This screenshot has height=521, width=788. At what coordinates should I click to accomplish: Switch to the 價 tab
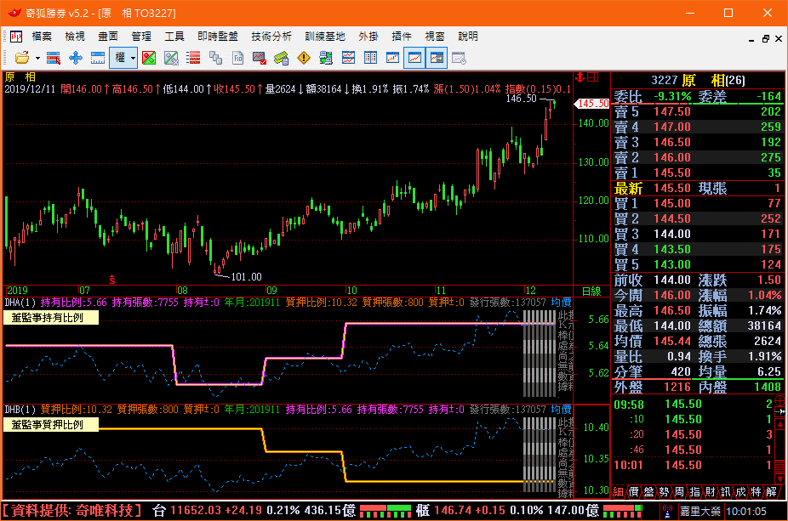point(634,492)
